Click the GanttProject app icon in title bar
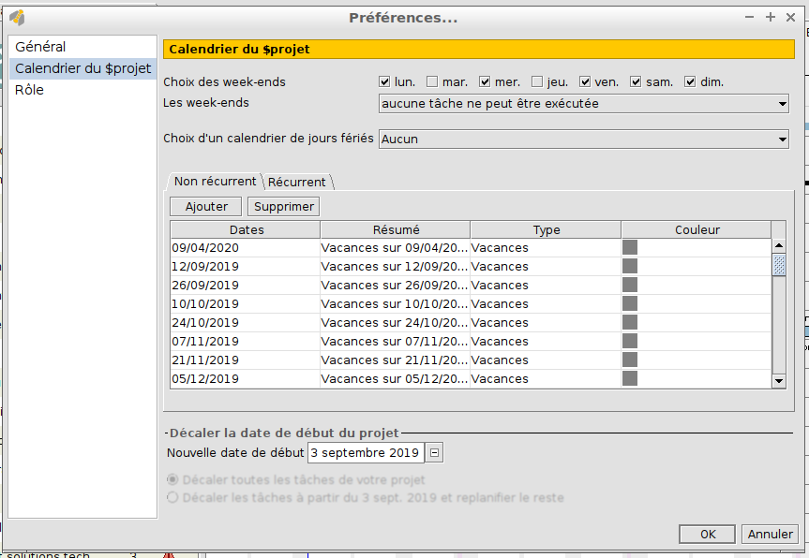The image size is (809, 558). [x=16, y=17]
